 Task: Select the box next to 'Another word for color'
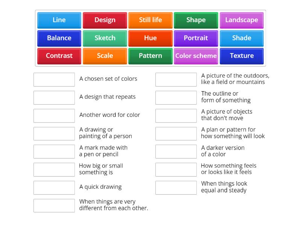tap(54, 116)
